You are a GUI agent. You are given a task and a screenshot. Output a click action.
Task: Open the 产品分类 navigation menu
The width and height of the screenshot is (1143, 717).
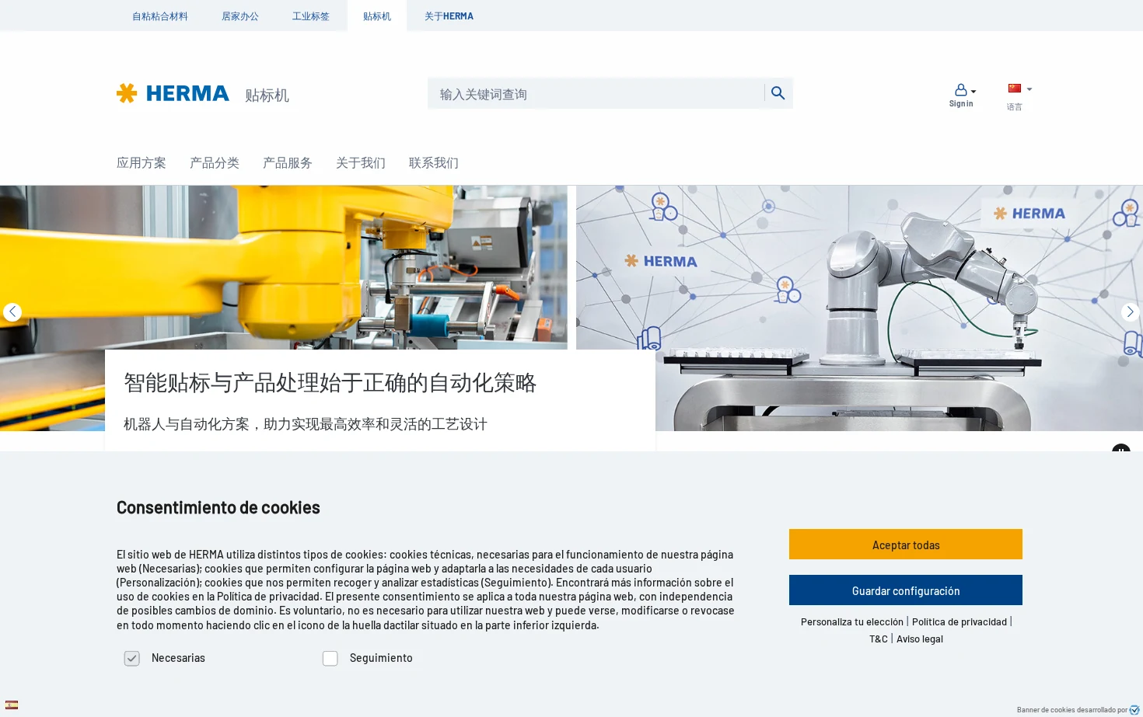tap(215, 163)
